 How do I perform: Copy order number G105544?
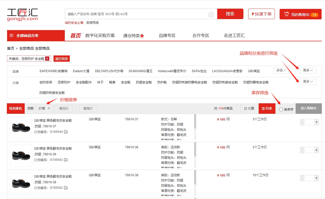(x=66, y=132)
